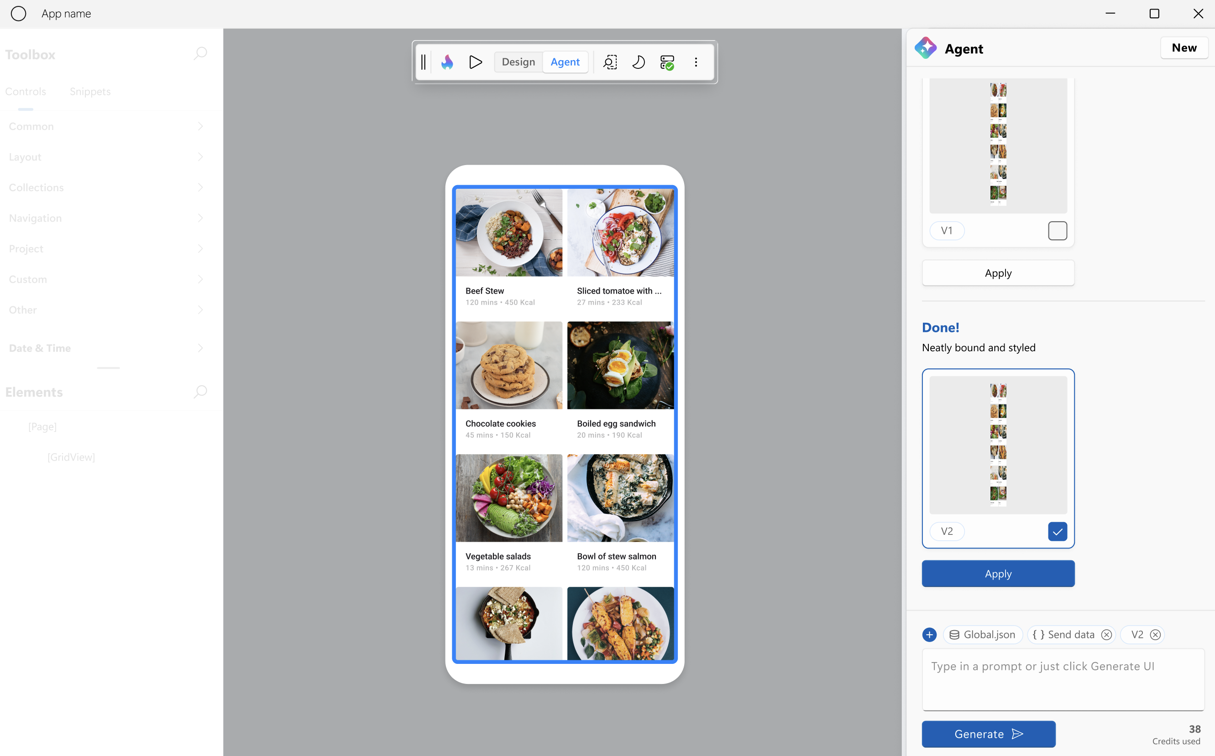
Task: Check the V1 version checkbox
Action: pos(1058,231)
